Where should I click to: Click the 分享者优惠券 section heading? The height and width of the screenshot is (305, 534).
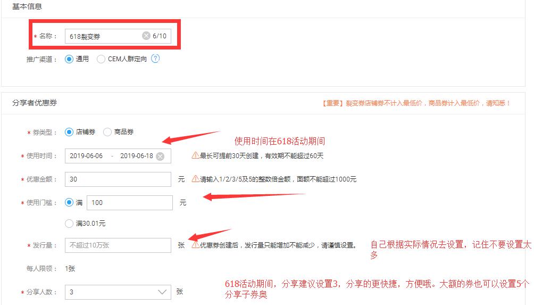click(x=35, y=103)
